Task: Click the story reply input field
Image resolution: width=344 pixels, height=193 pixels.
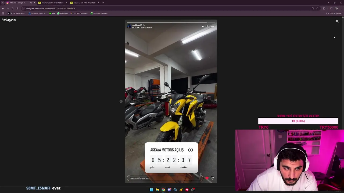Action: click(165, 178)
